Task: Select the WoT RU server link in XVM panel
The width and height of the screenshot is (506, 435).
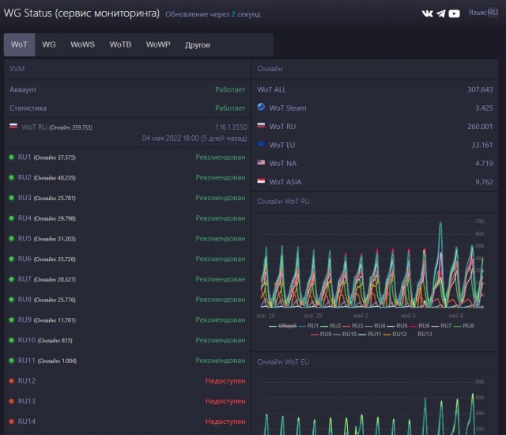Action: 34,127
